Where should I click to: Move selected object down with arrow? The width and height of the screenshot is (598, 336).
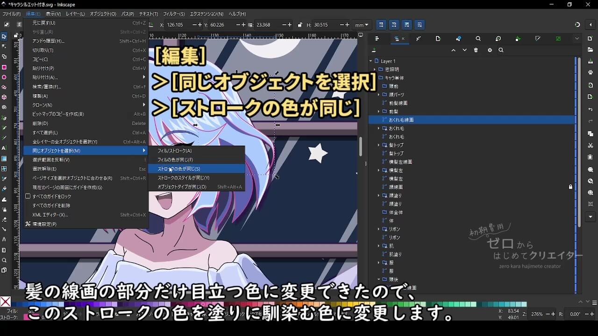(x=464, y=50)
